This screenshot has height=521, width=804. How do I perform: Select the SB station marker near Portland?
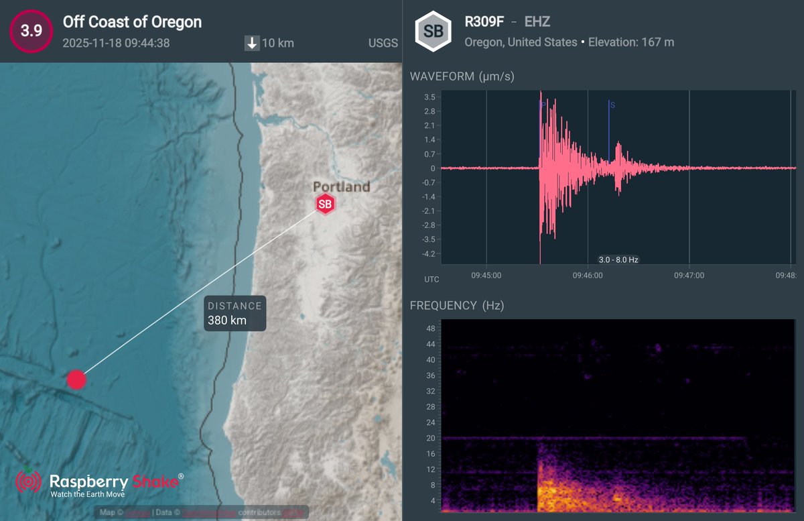coord(325,205)
